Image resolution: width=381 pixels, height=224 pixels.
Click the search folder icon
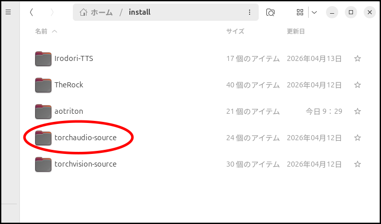[x=271, y=12]
